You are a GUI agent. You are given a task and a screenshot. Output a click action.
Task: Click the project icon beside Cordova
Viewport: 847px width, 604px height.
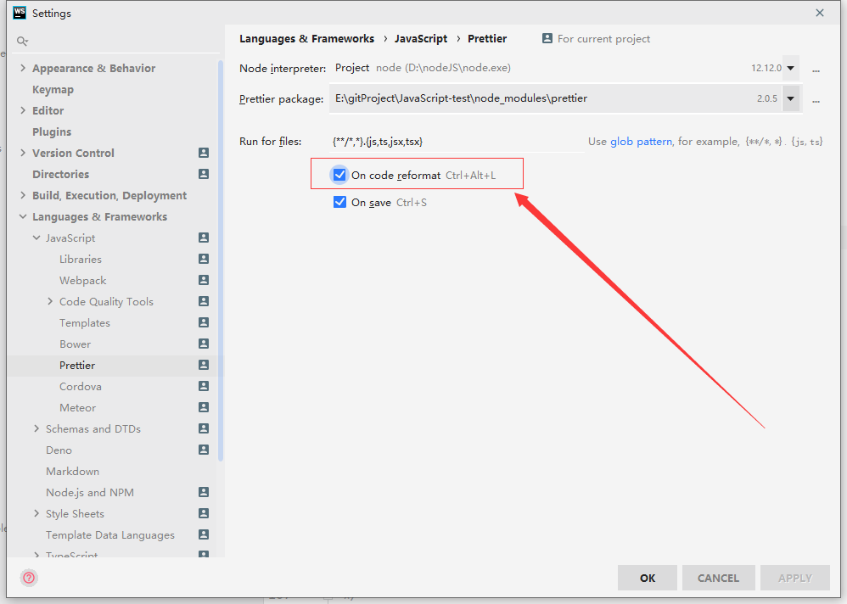click(x=204, y=386)
